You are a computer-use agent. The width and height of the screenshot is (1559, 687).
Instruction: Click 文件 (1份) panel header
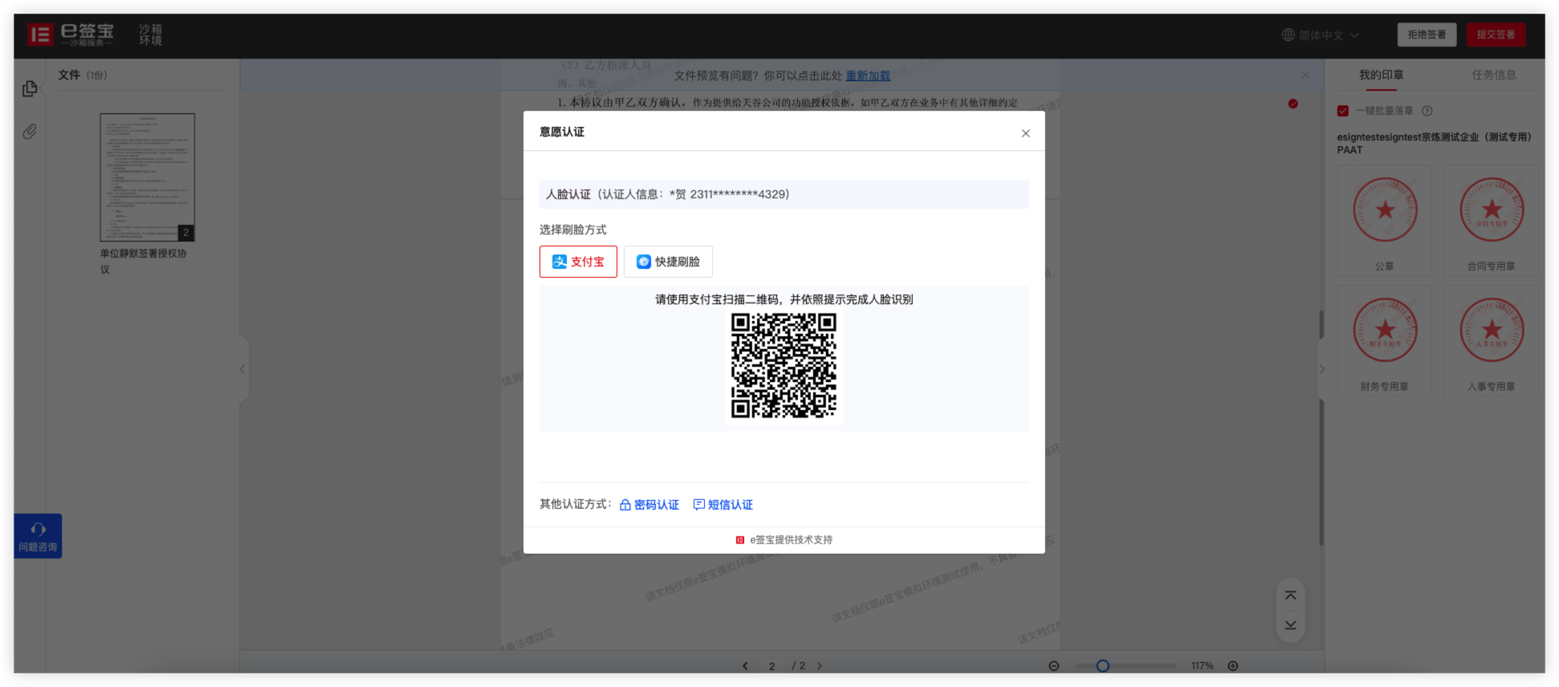point(83,75)
